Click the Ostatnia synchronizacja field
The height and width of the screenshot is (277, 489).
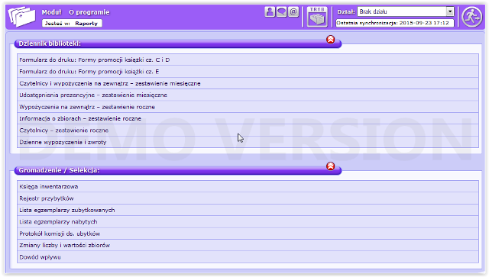tap(395, 23)
